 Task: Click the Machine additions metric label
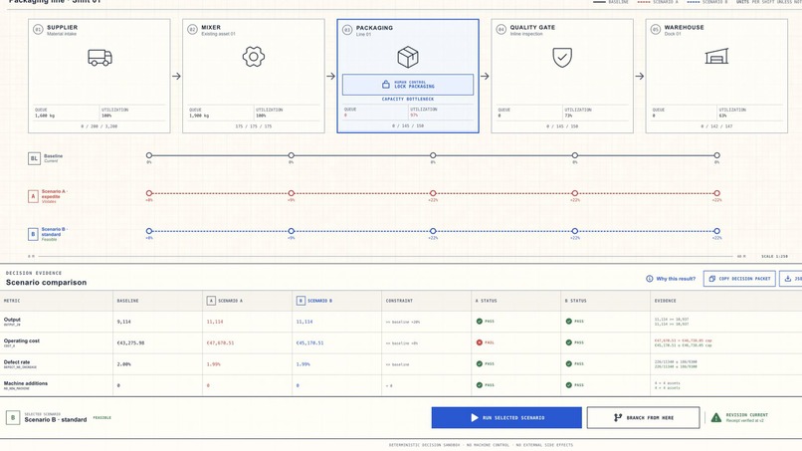[26, 383]
